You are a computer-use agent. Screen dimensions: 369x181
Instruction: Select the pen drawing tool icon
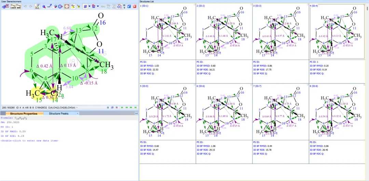pyautogui.click(x=50, y=7)
